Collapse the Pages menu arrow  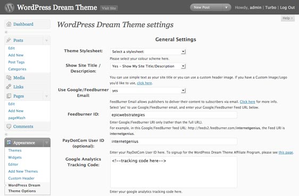(x=46, y=96)
